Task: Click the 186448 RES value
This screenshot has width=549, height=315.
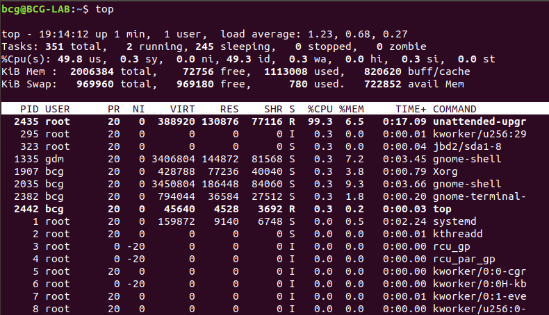Action: click(220, 184)
